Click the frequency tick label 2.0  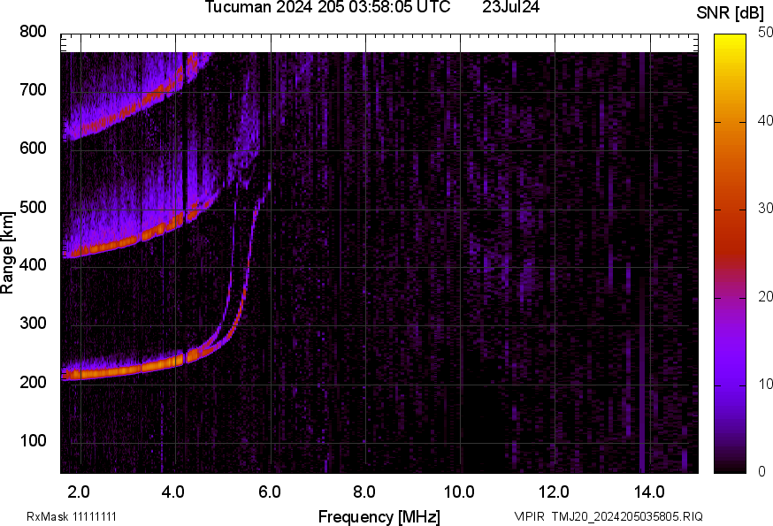click(79, 492)
